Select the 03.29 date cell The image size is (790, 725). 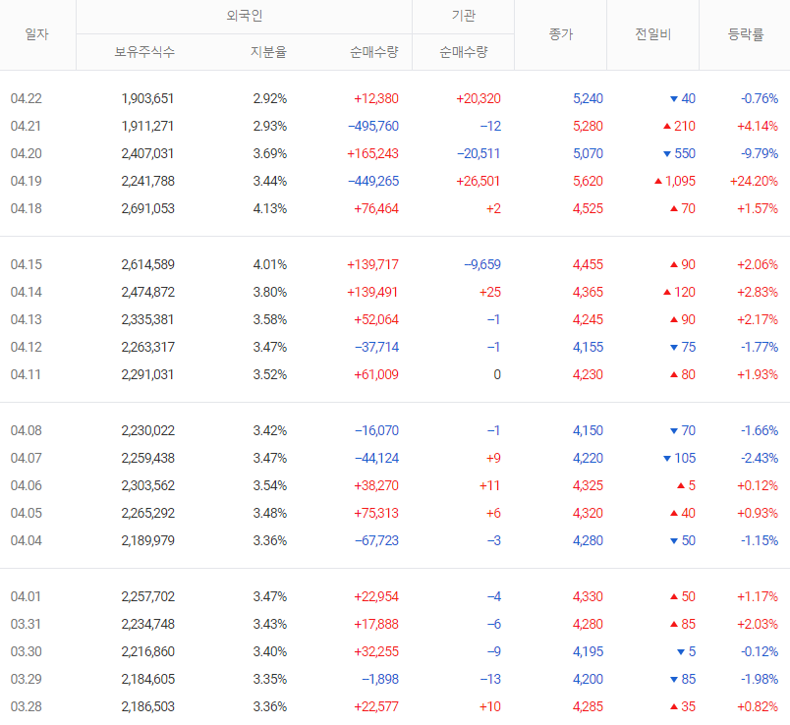coord(27,679)
